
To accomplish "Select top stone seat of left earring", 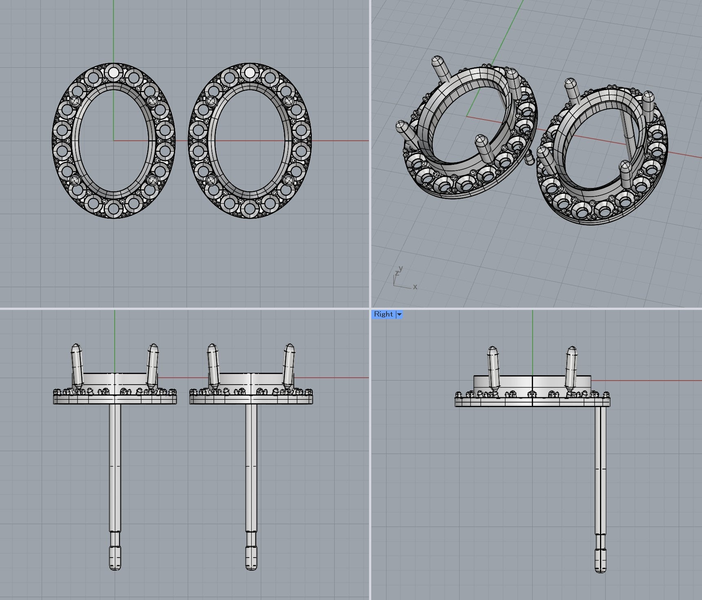I will click(113, 73).
